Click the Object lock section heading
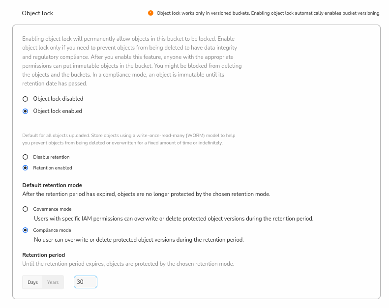389x308 pixels. [x=37, y=13]
